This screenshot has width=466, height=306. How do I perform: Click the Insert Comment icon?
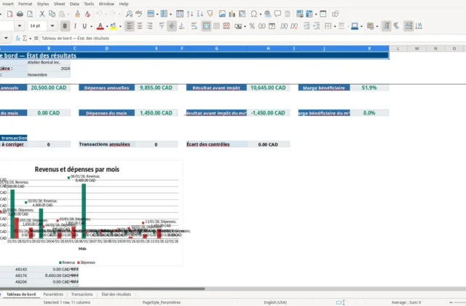[277, 14]
